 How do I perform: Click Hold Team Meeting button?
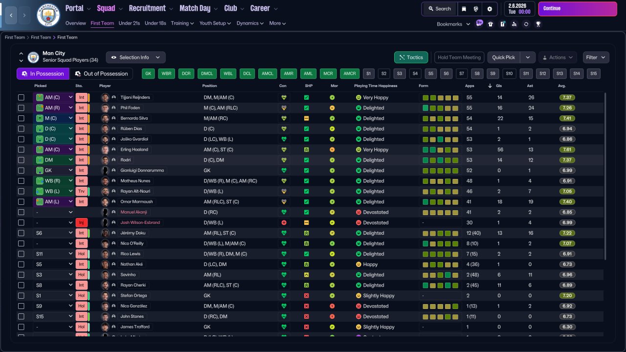click(x=459, y=57)
